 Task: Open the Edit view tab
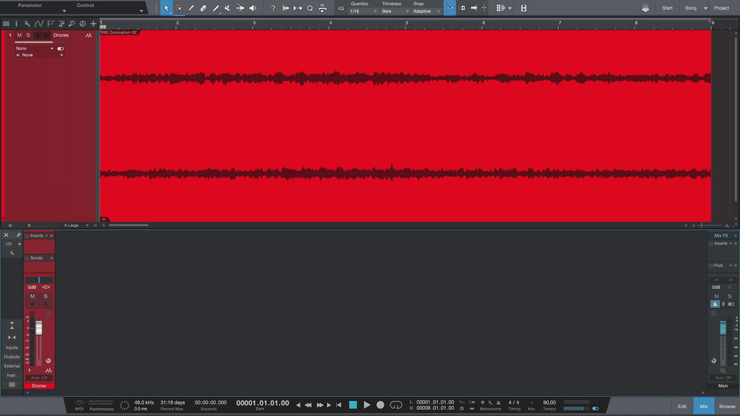682,406
